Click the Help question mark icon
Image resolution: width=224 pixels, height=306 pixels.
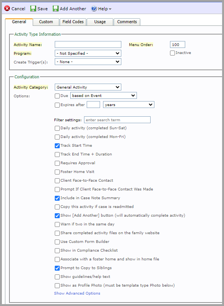(94, 8)
